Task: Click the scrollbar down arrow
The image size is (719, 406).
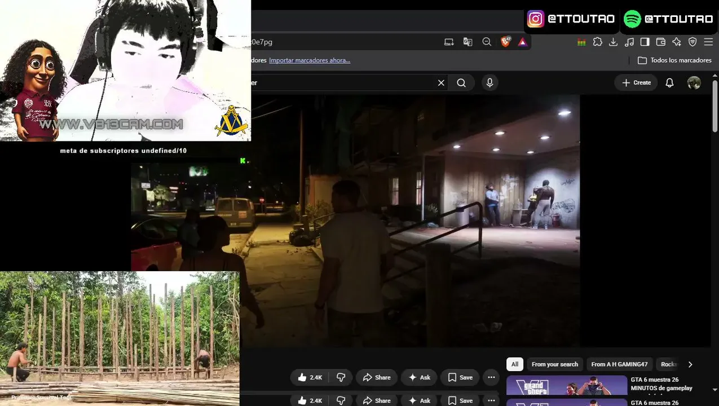Action: click(x=715, y=390)
